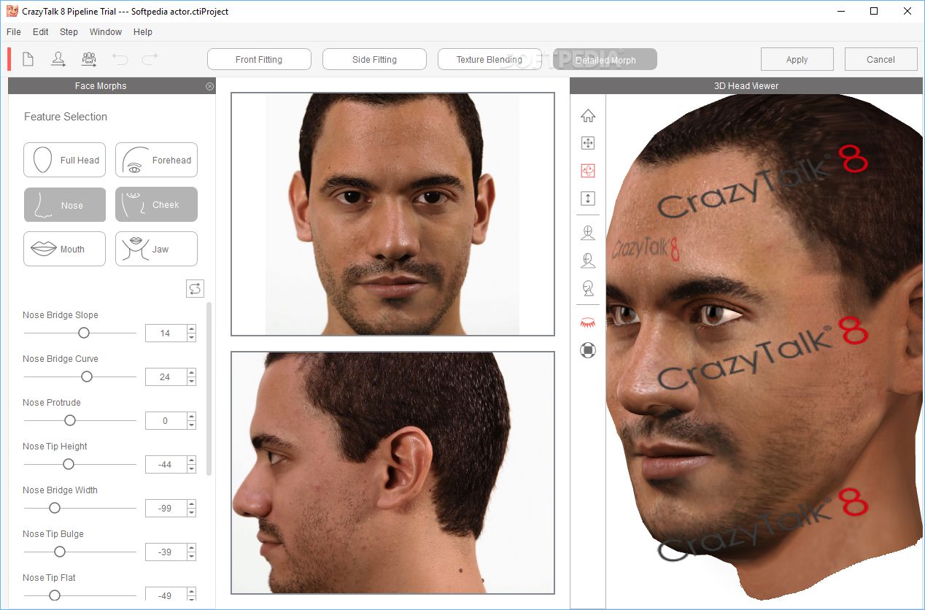Image resolution: width=925 pixels, height=610 pixels.
Task: Increase Nose Tip Bulge value with up arrow
Action: click(x=191, y=548)
